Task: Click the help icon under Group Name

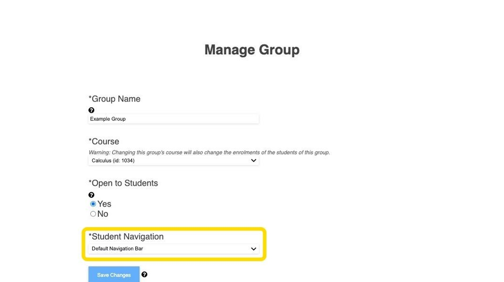Action: pyautogui.click(x=91, y=110)
